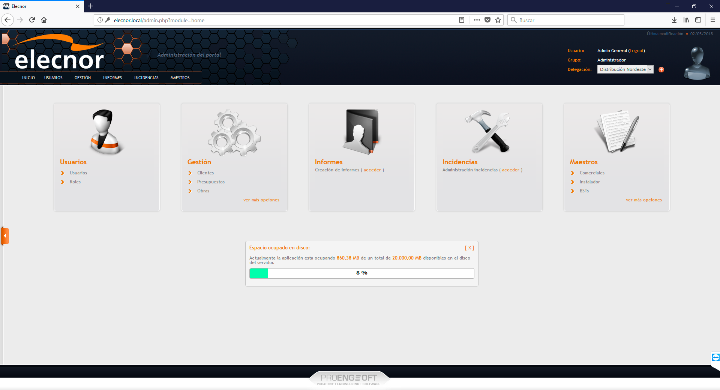Viewport: 720px width, 390px height.
Task: Click the PROENGSOFT footer logo
Action: click(349, 379)
